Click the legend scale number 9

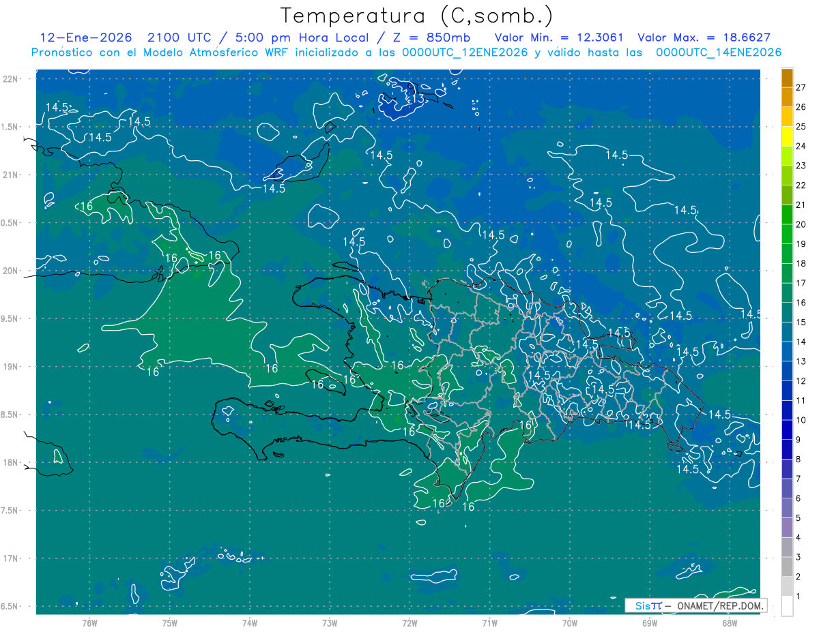point(799,440)
